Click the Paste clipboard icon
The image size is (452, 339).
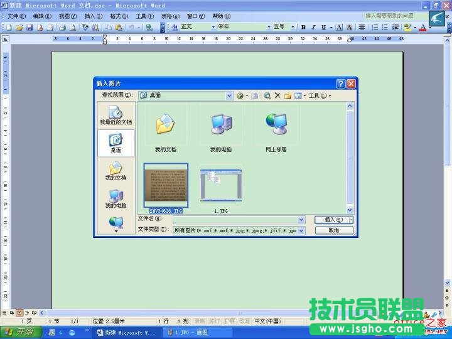(x=119, y=28)
